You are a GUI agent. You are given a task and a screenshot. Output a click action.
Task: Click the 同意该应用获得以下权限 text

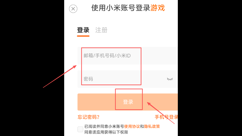[106, 132]
